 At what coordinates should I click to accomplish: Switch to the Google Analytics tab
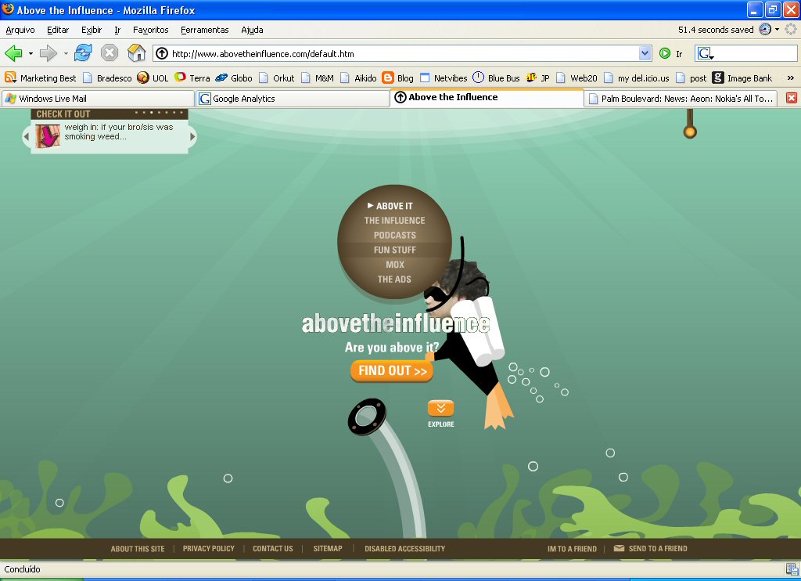pos(293,98)
